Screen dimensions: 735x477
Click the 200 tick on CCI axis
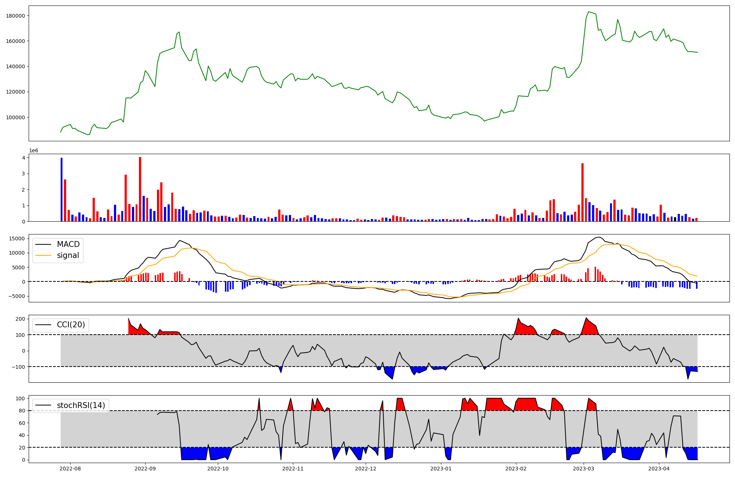pos(21,319)
